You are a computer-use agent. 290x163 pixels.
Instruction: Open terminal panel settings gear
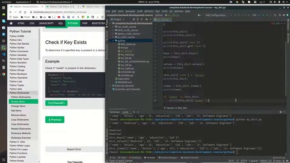coord(280,112)
